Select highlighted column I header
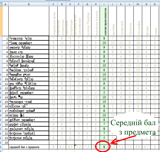Viewport: 160px width, 152px height. point(104,4)
